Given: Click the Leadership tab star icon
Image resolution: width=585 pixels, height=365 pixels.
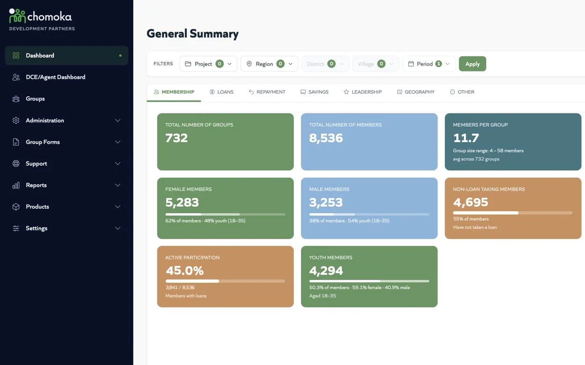Looking at the screenshot, I should pyautogui.click(x=346, y=92).
